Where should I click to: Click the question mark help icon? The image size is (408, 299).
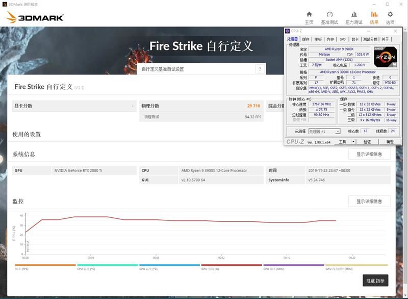pyautogui.click(x=260, y=69)
